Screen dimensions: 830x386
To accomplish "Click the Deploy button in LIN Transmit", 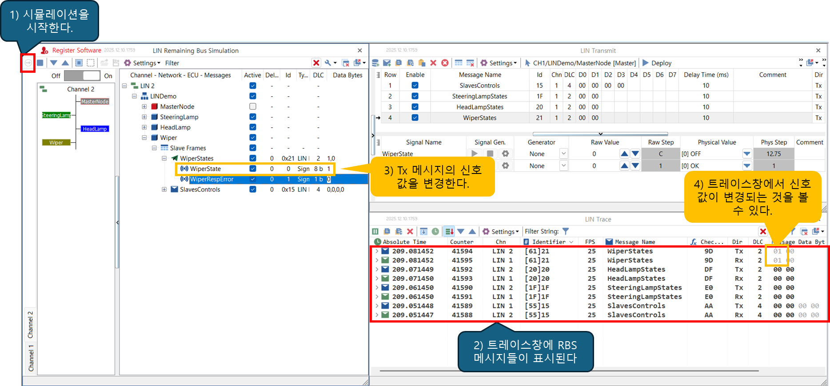I will (x=657, y=63).
